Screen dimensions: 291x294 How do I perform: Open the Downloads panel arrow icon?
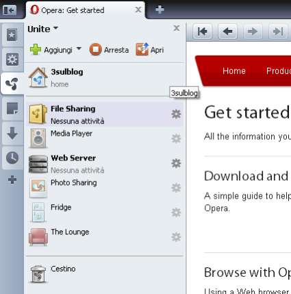point(12,133)
